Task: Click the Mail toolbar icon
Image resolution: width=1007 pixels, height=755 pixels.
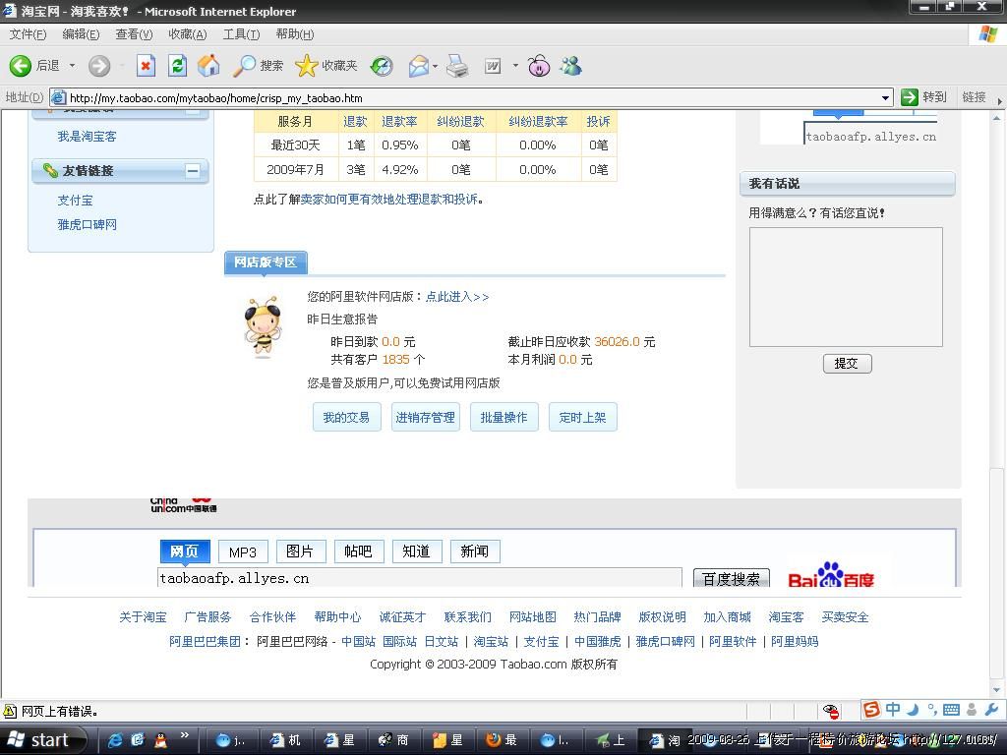Action: (419, 66)
